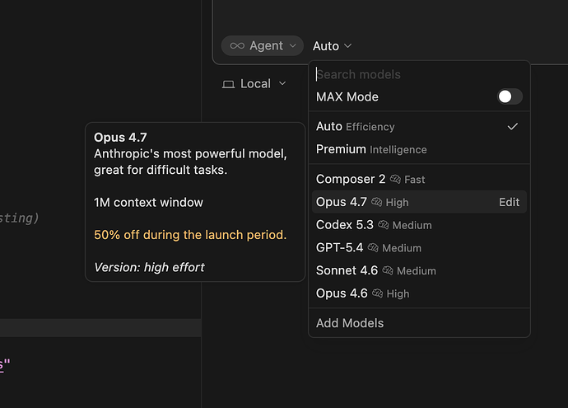Click the infinity icon in Agent pill

[237, 45]
